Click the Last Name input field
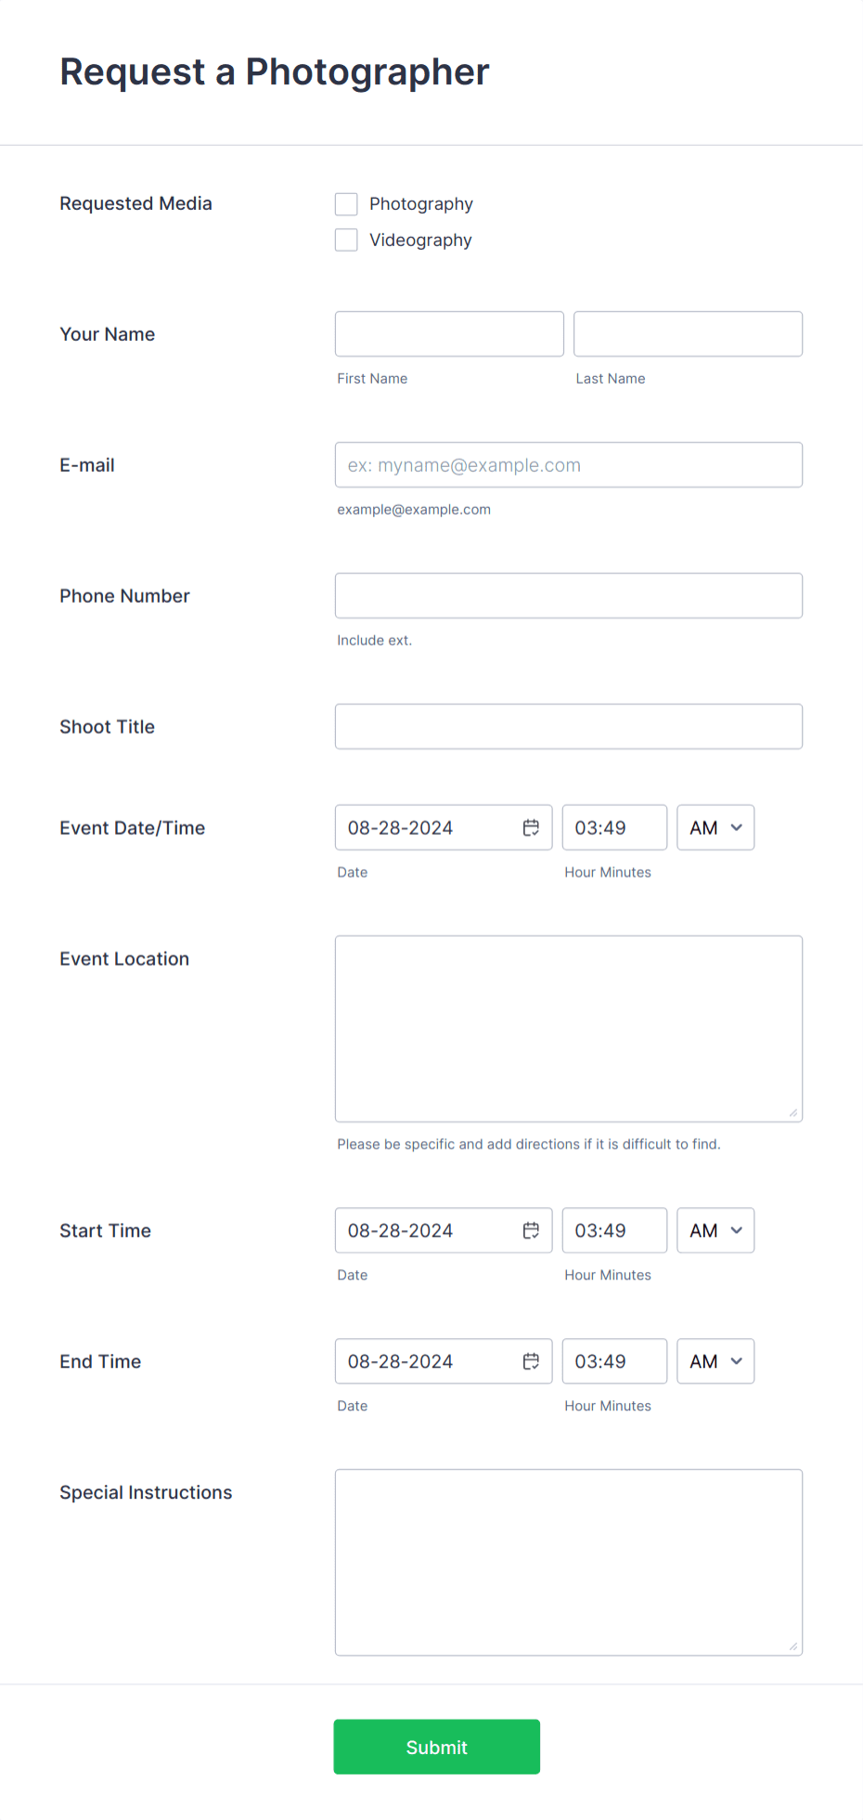Image resolution: width=863 pixels, height=1820 pixels. (x=687, y=333)
